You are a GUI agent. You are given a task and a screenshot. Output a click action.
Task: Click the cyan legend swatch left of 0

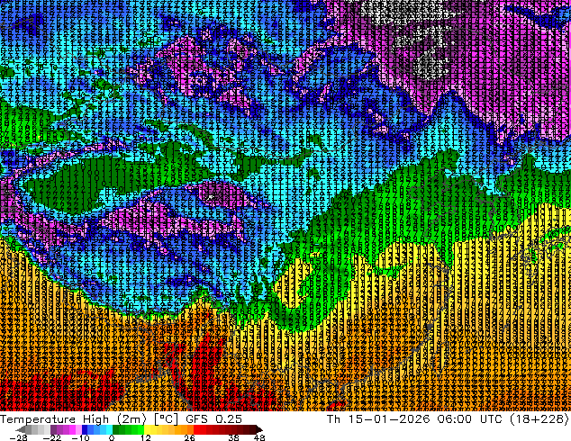click(109, 429)
